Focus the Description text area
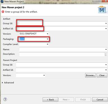The width and height of the screenshot is (108, 104). 62,54
